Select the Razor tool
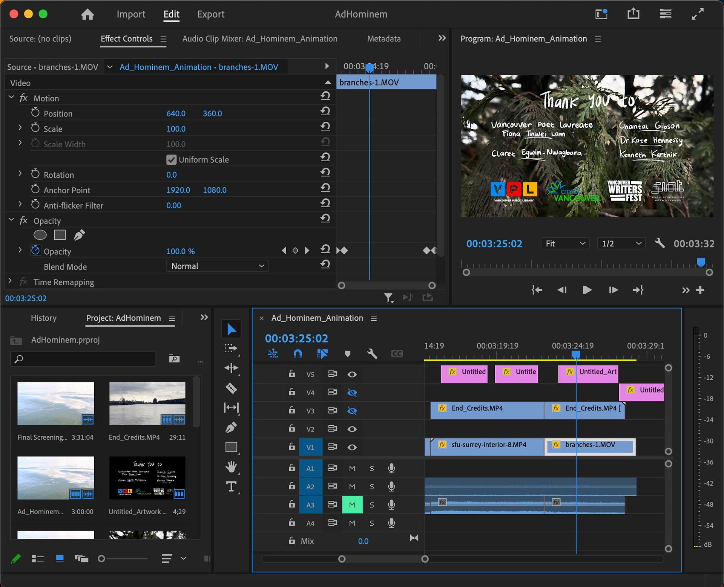This screenshot has width=724, height=587. (x=231, y=388)
